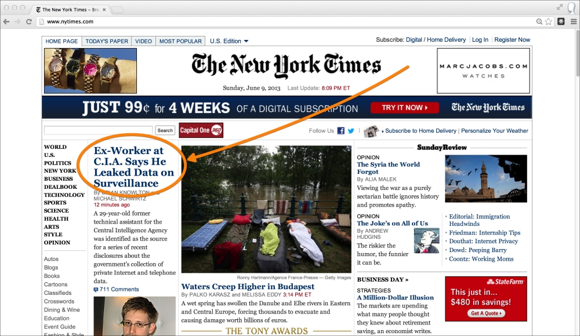Click the Search button

[x=165, y=130]
